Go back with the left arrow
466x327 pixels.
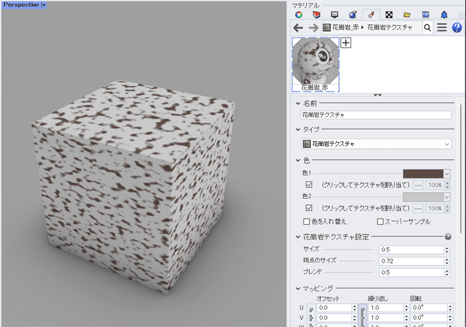(298, 28)
